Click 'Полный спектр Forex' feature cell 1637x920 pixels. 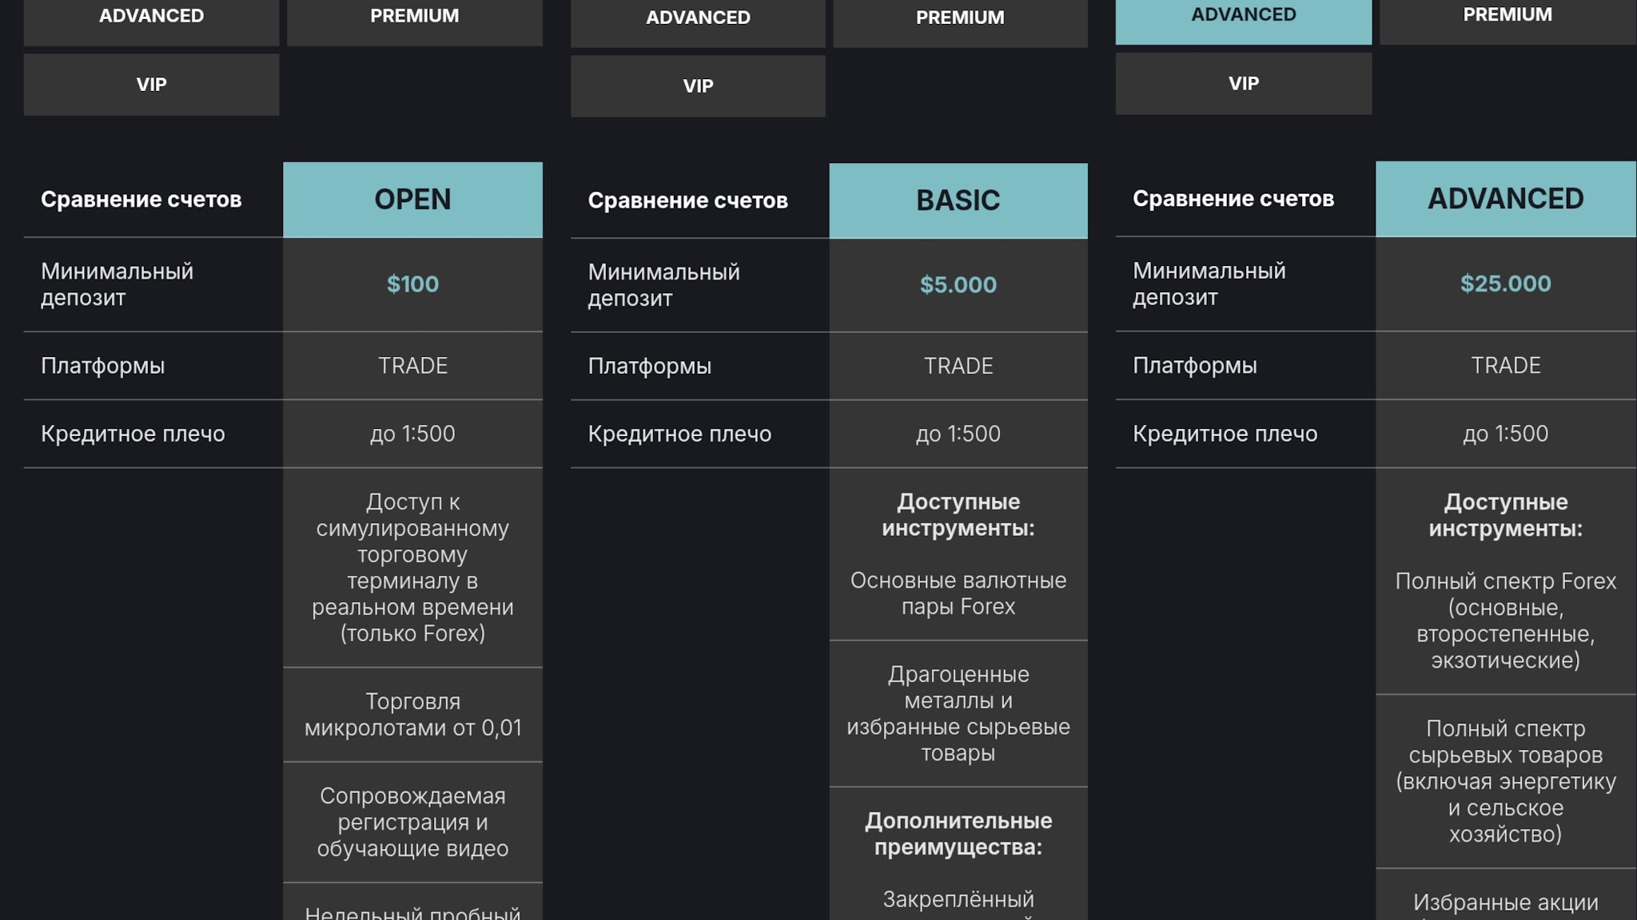[1506, 621]
